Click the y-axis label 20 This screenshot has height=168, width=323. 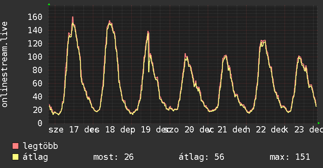coord(38,110)
